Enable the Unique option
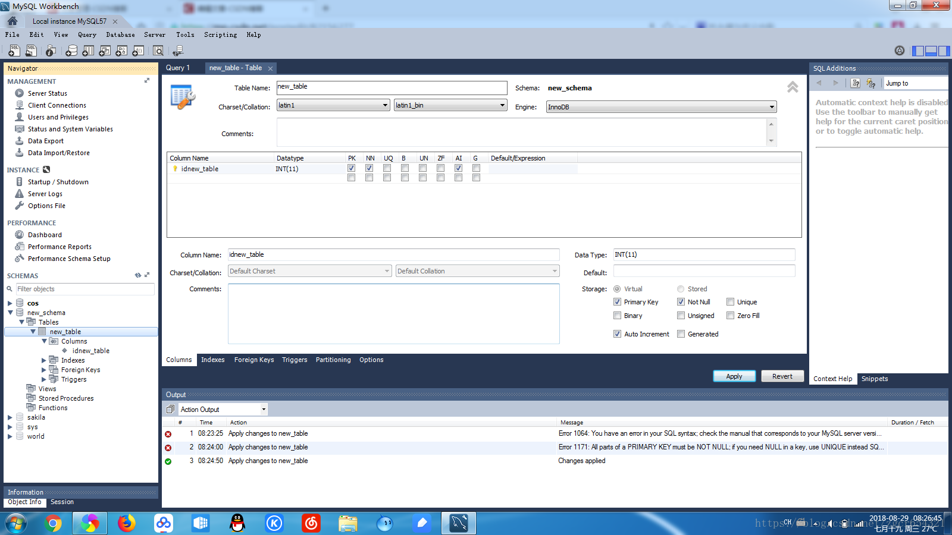The width and height of the screenshot is (952, 535). point(730,302)
